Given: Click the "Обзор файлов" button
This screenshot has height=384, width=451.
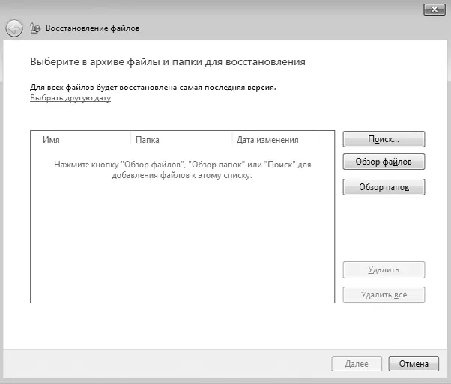Looking at the screenshot, I should (x=384, y=162).
